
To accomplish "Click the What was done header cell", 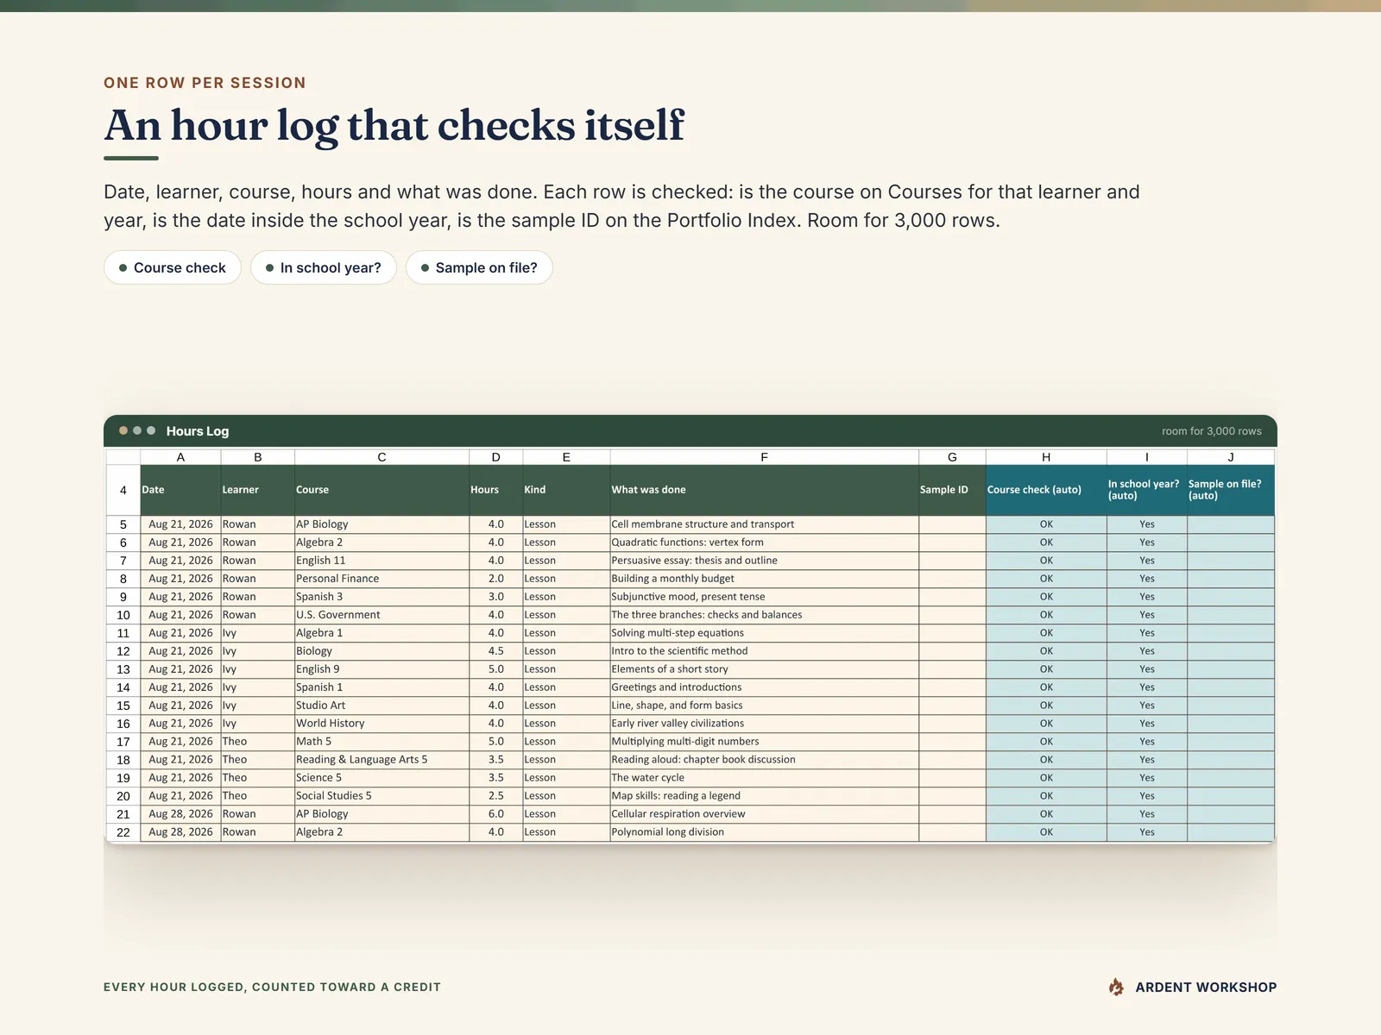I will 764,490.
